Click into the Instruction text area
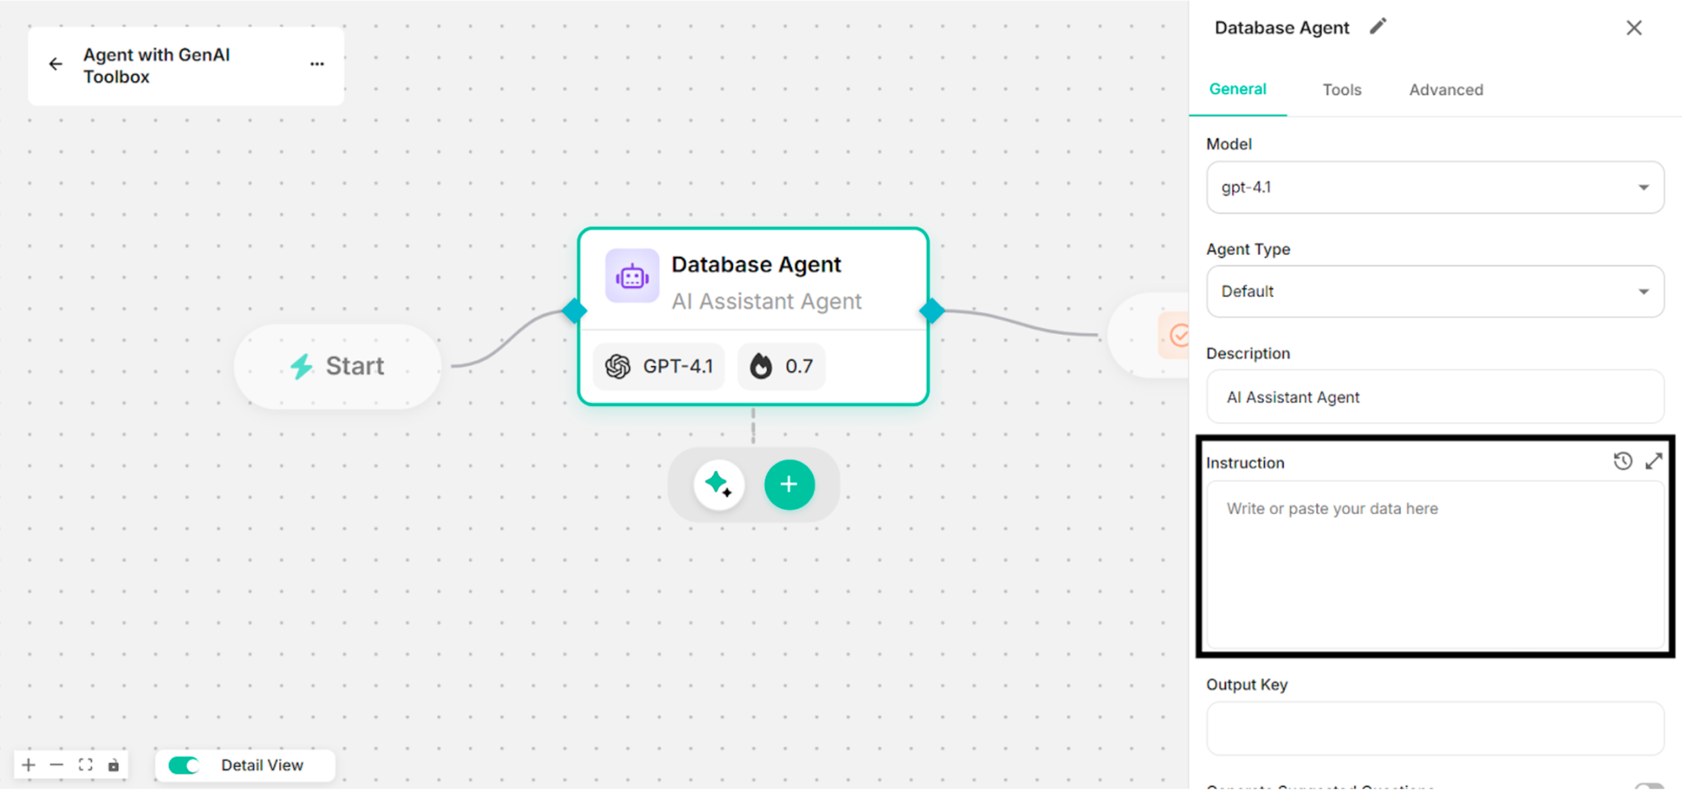The image size is (1686, 793). [x=1435, y=565]
